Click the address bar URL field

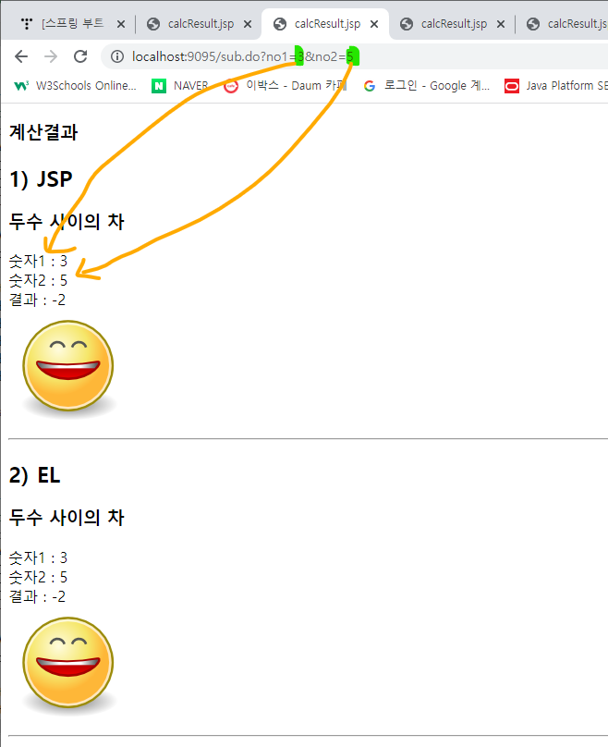[x=354, y=56]
